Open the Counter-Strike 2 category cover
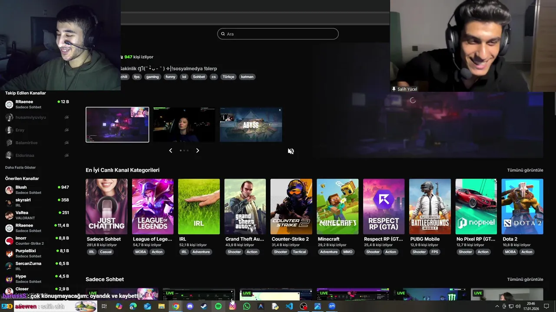 coord(291,207)
